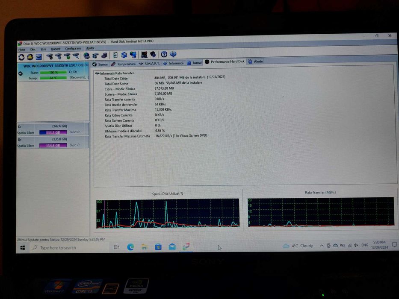399x299 pixels.
Task: Open Fisier menu
Action: click(x=22, y=50)
